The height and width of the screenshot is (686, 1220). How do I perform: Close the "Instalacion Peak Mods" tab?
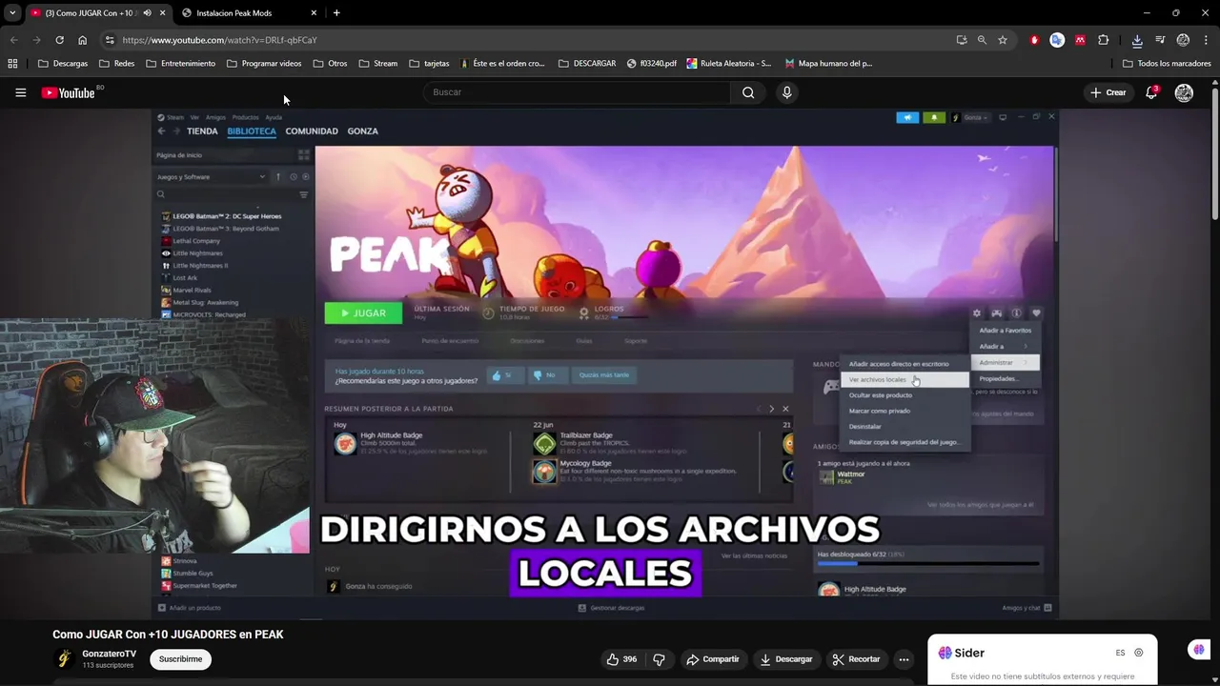click(x=314, y=13)
